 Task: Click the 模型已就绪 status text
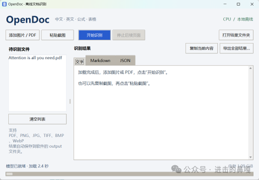27,166
